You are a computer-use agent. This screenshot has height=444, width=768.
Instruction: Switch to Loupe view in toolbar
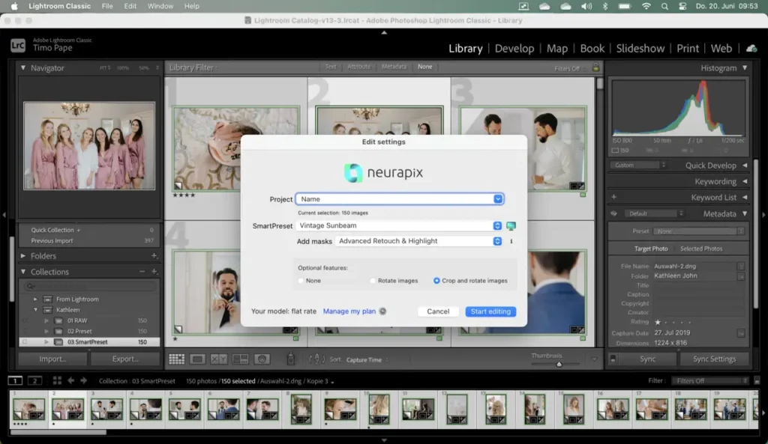pos(198,359)
